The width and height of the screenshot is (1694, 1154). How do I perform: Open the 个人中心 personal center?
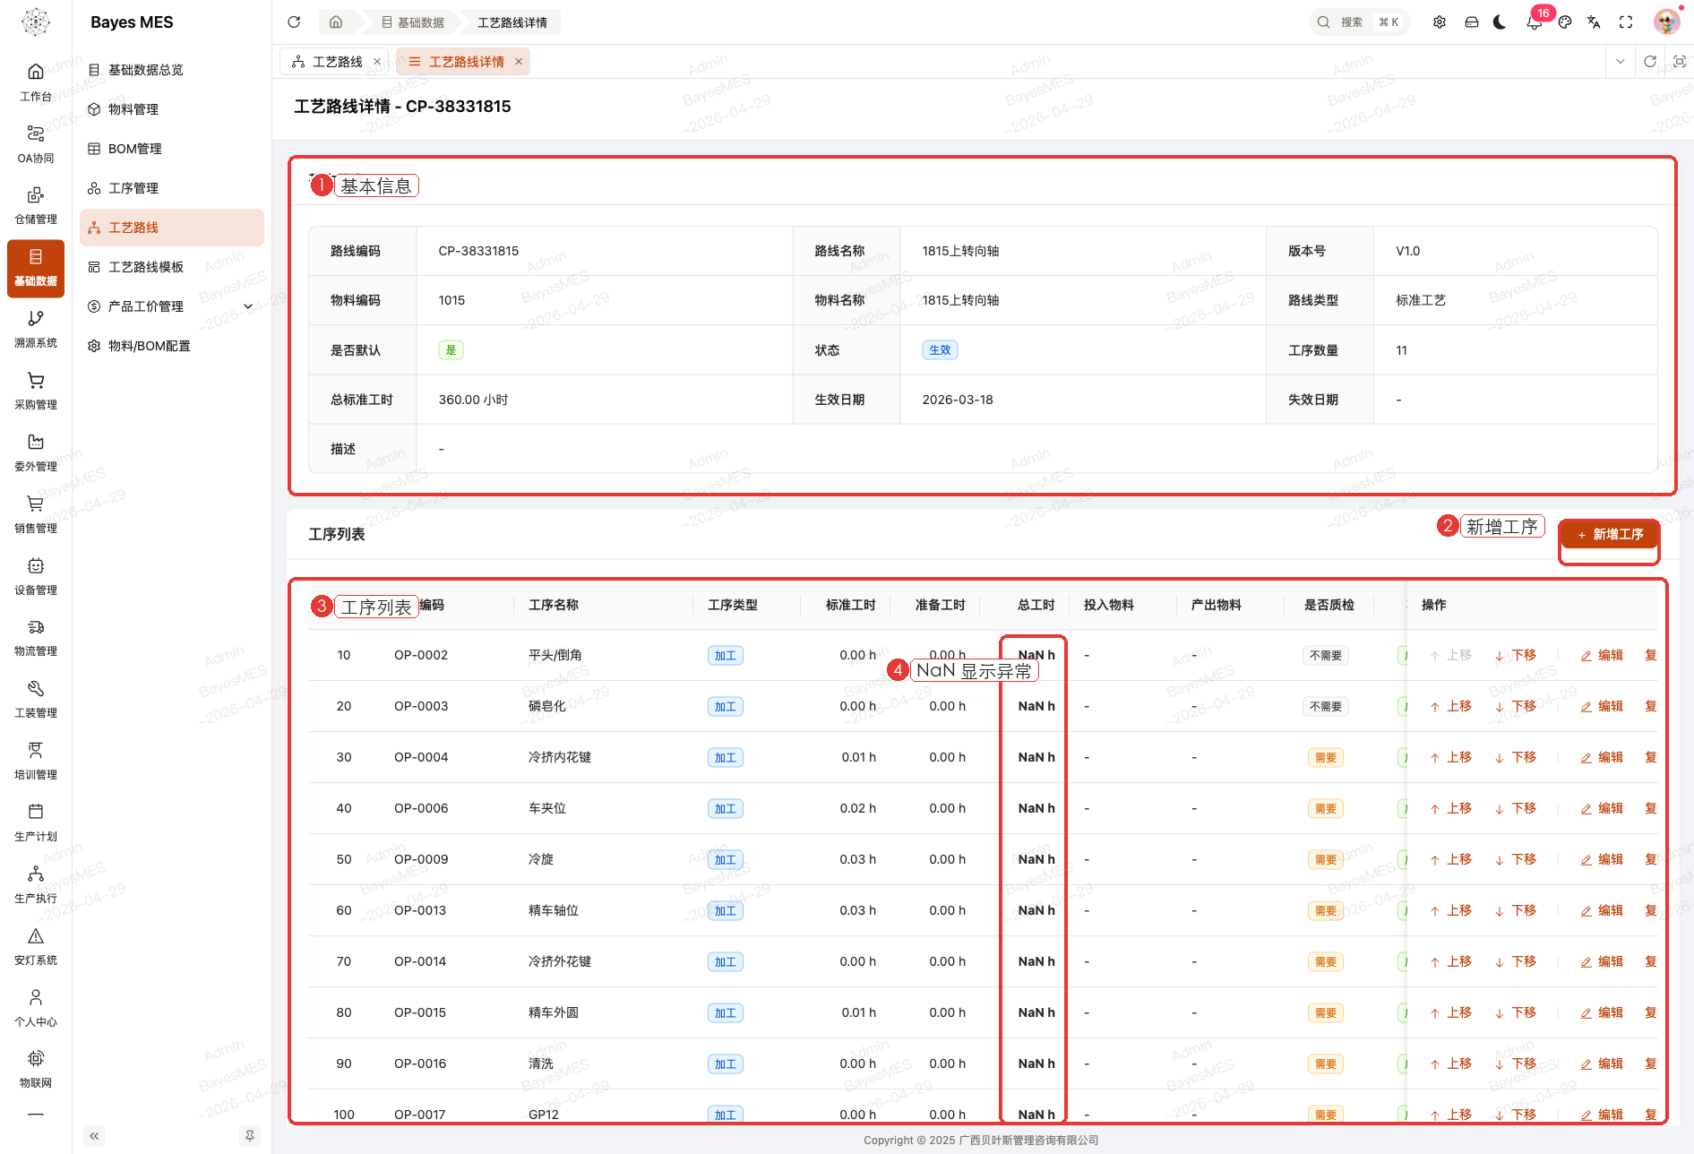[x=36, y=1009]
